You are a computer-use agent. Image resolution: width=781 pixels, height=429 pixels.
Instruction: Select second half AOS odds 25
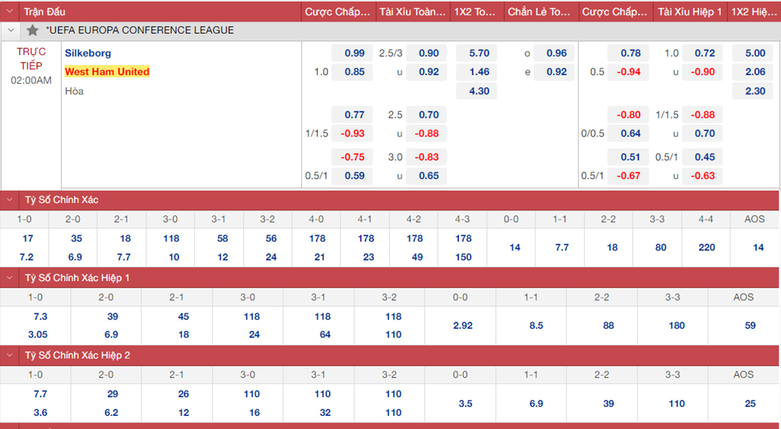pyautogui.click(x=750, y=404)
